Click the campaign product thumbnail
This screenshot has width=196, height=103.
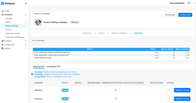pos(38,22)
